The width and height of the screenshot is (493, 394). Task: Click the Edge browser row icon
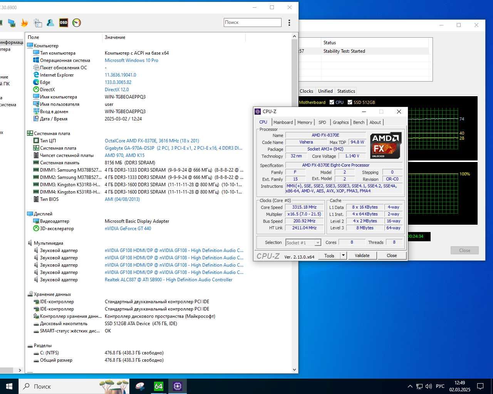36,82
